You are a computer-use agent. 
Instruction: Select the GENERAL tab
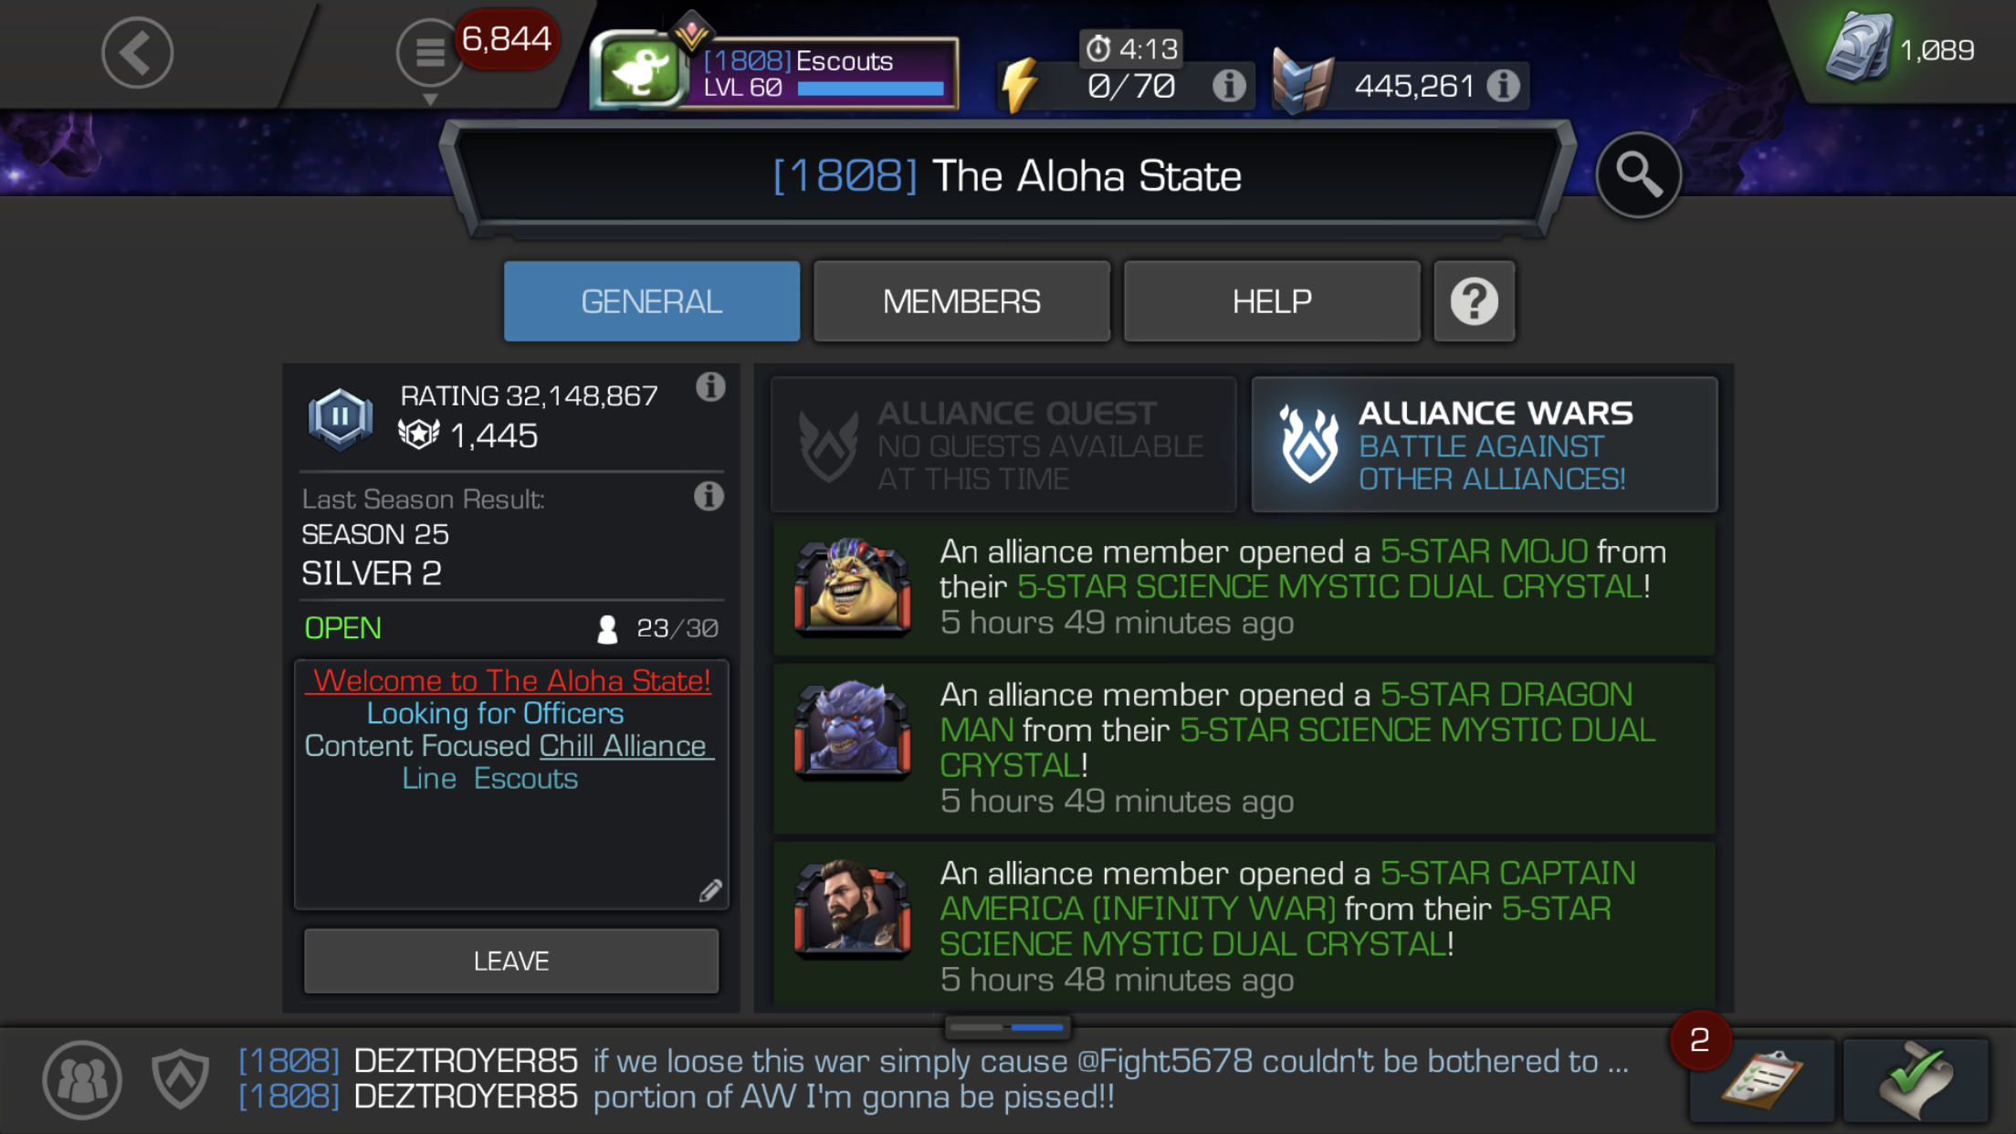[652, 301]
